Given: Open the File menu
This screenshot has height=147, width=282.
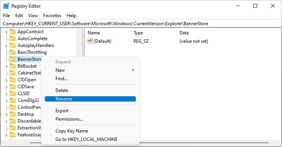Looking at the screenshot, I should (x=7, y=16).
